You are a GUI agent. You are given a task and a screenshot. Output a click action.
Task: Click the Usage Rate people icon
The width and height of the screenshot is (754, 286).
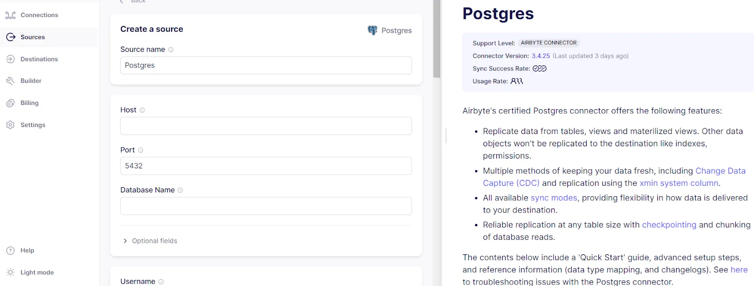[517, 81]
